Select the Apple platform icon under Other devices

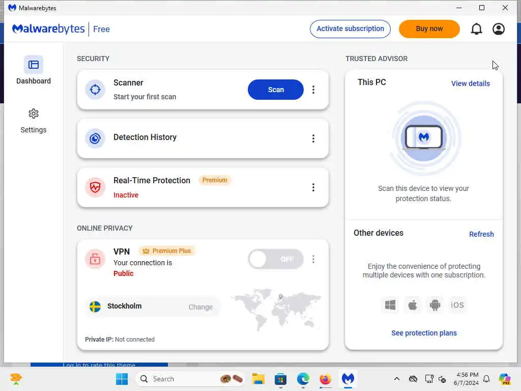(x=412, y=305)
